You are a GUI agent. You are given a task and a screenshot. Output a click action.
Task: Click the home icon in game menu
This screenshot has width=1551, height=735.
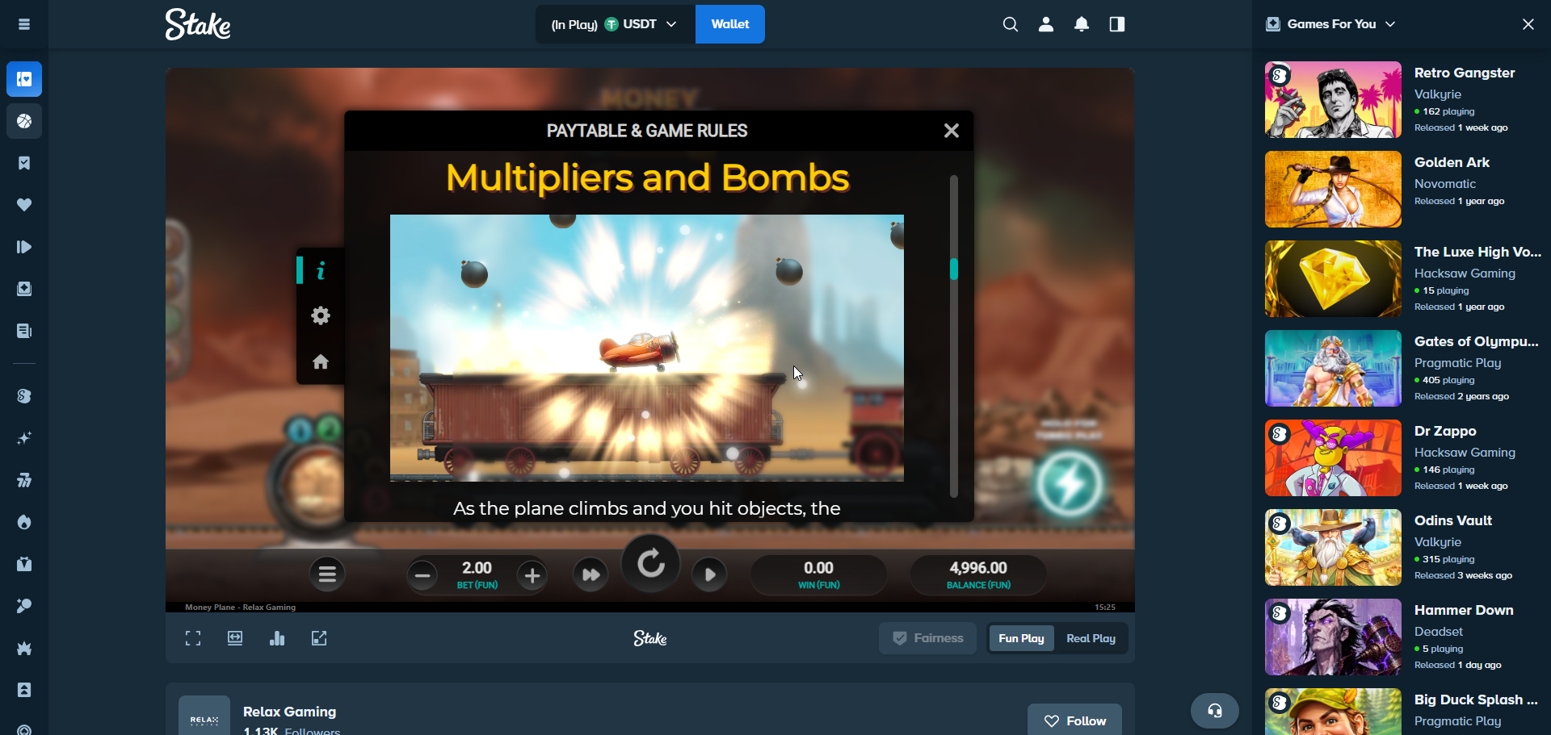click(321, 361)
